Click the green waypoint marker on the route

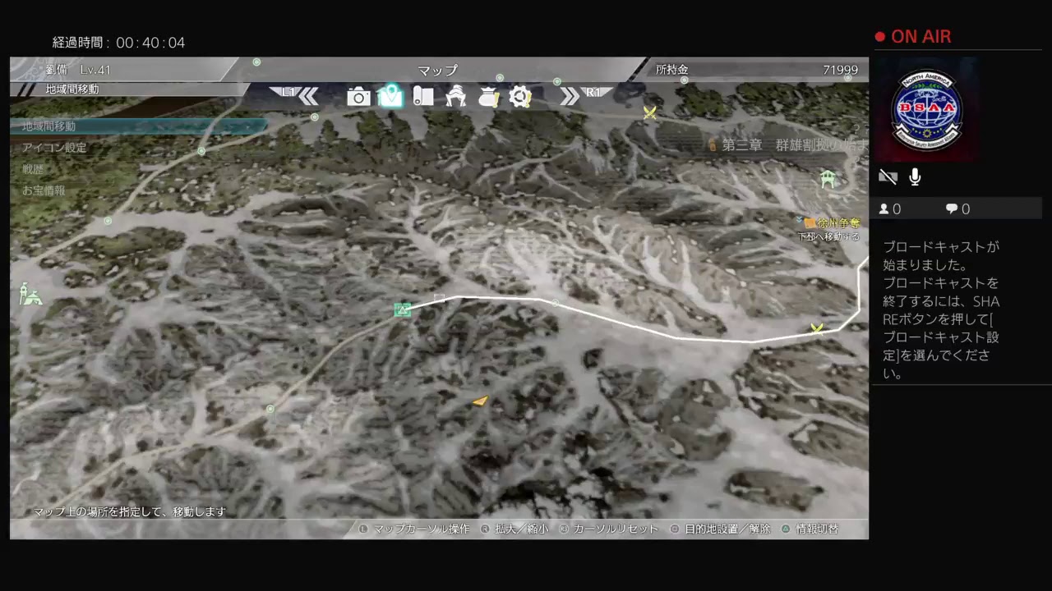[x=402, y=309]
